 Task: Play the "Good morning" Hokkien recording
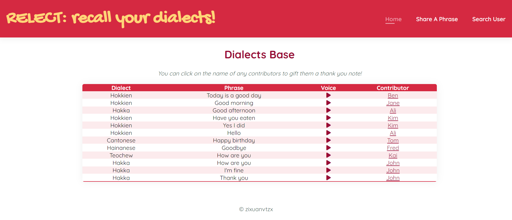pyautogui.click(x=328, y=103)
